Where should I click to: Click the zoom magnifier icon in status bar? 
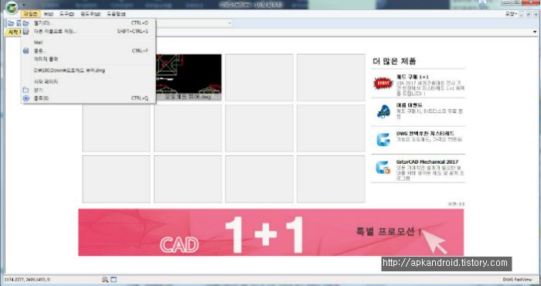tap(105, 280)
